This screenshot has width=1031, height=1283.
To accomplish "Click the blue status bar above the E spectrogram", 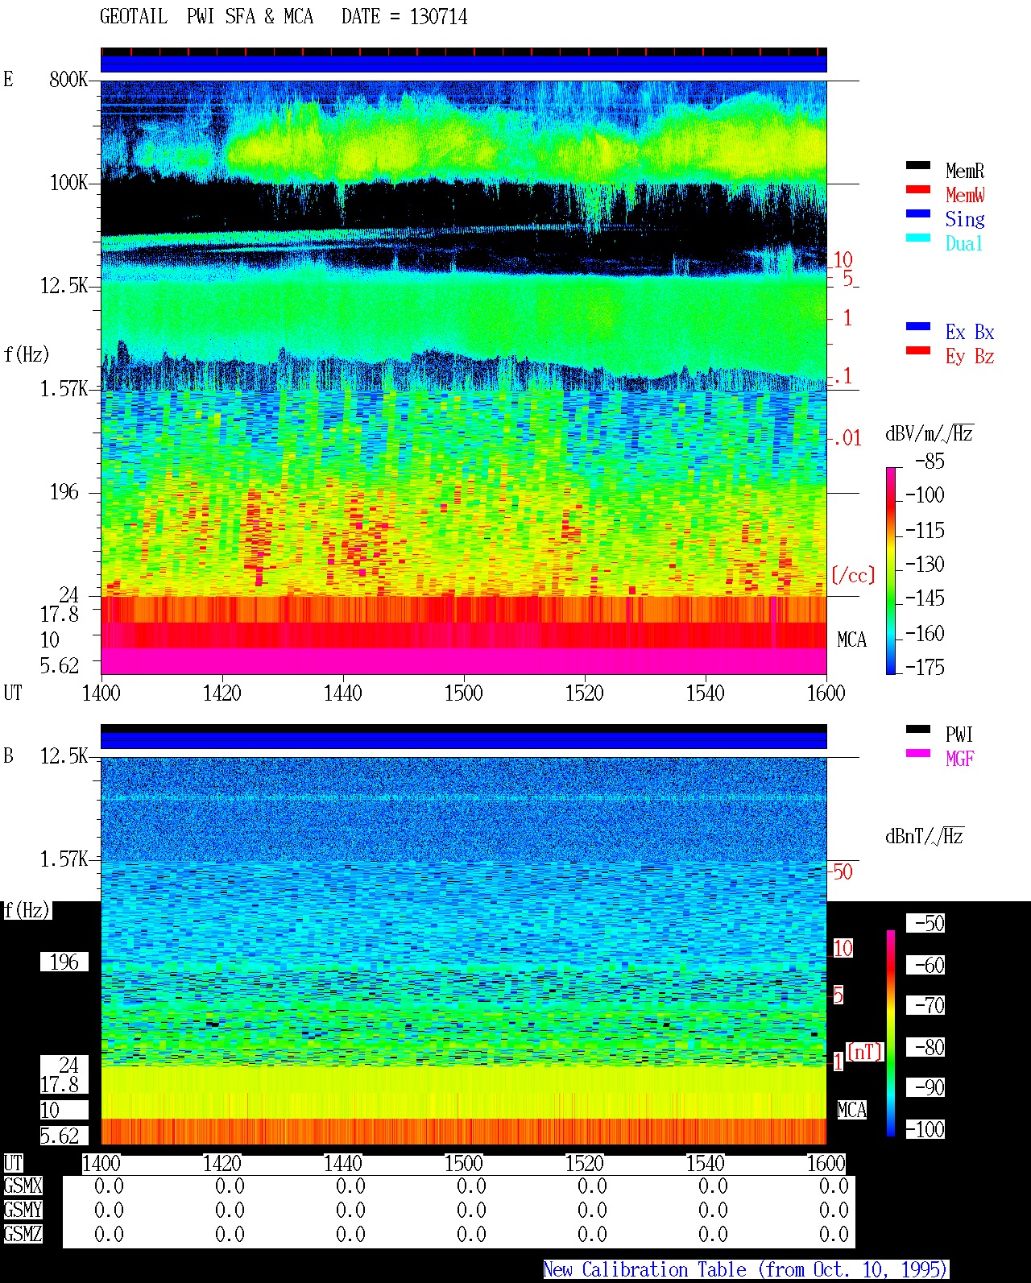I will point(464,64).
